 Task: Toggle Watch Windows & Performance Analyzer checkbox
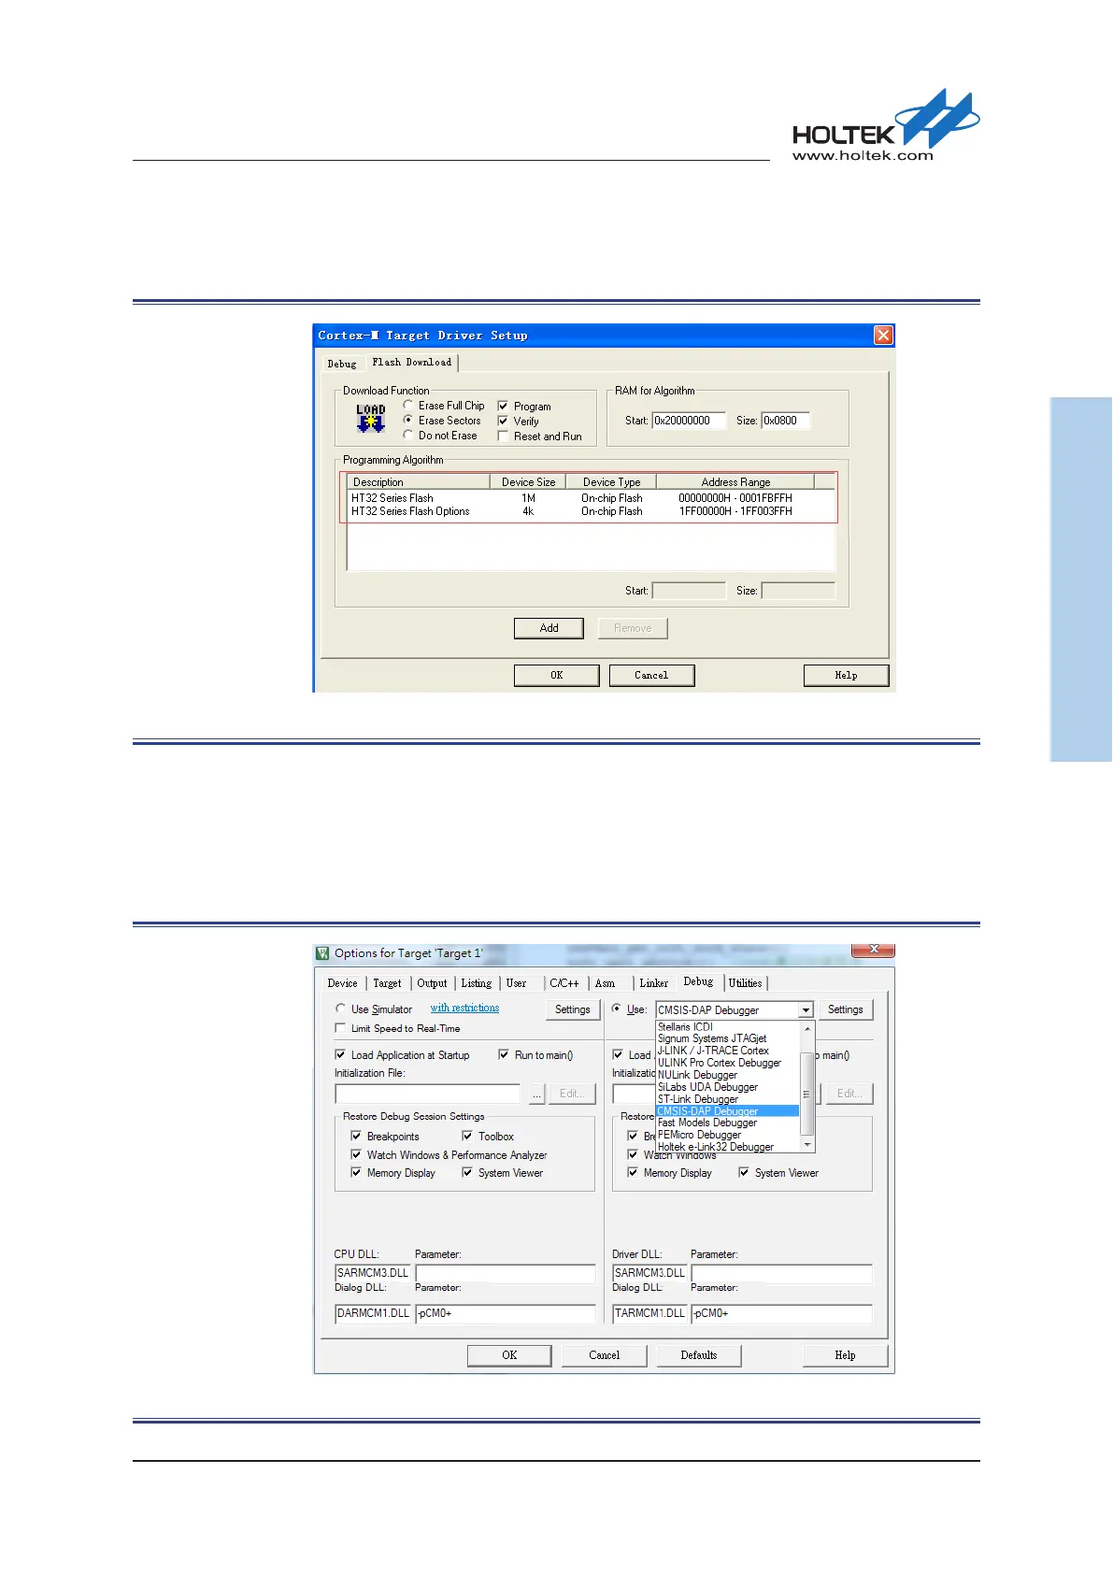(356, 1154)
